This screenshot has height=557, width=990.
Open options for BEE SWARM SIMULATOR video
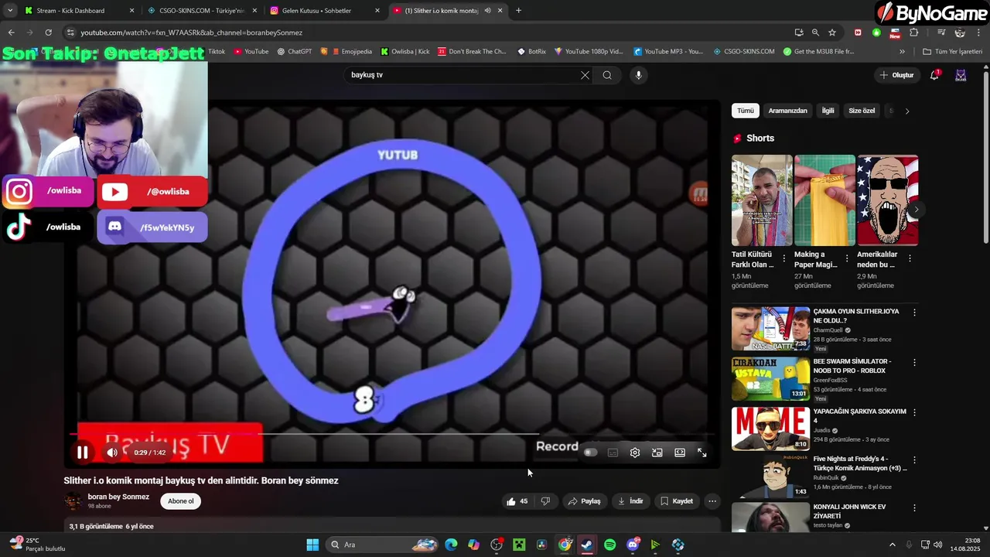[x=914, y=362]
